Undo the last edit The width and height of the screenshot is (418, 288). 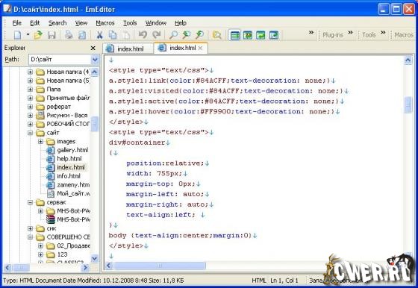[143, 35]
